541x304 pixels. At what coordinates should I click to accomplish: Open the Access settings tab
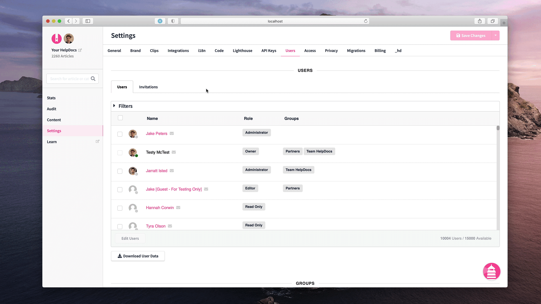point(310,51)
